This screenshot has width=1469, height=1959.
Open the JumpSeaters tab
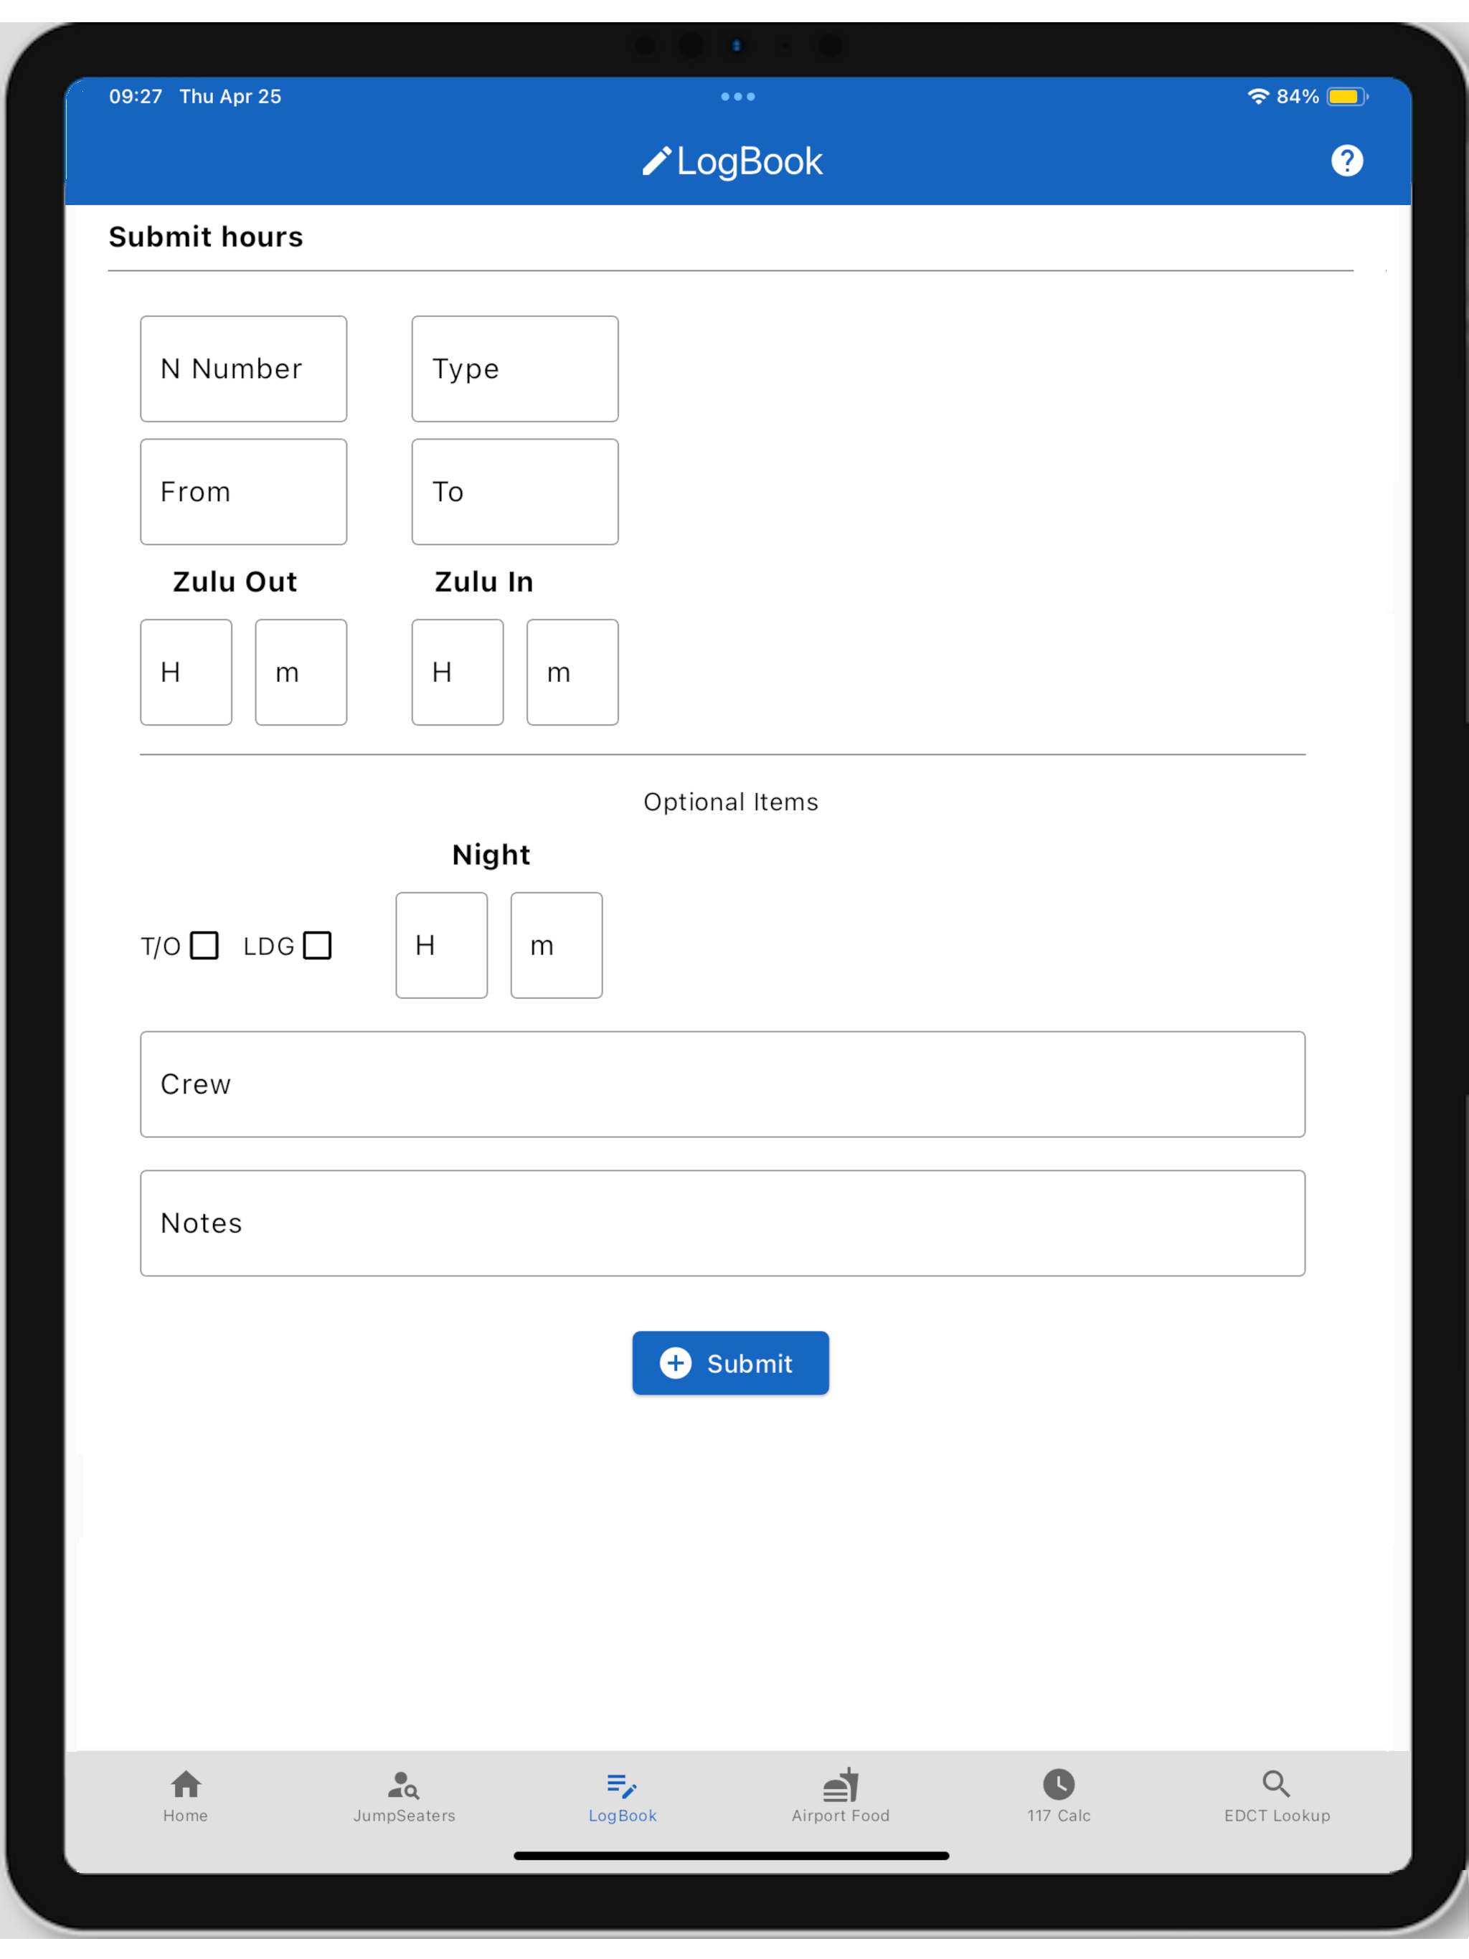(x=404, y=1796)
